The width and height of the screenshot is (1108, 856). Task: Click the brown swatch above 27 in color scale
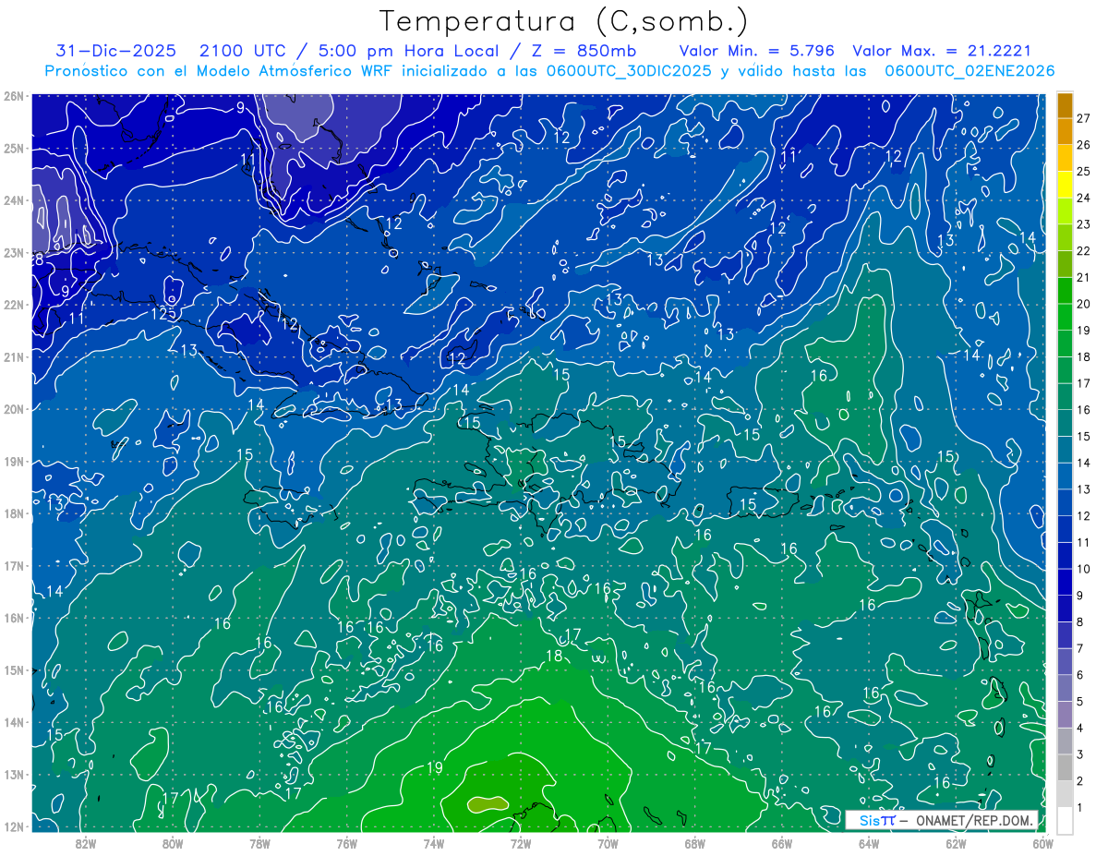click(x=1065, y=105)
